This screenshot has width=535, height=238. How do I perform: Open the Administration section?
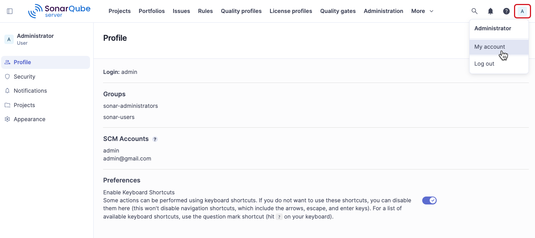pyautogui.click(x=383, y=11)
